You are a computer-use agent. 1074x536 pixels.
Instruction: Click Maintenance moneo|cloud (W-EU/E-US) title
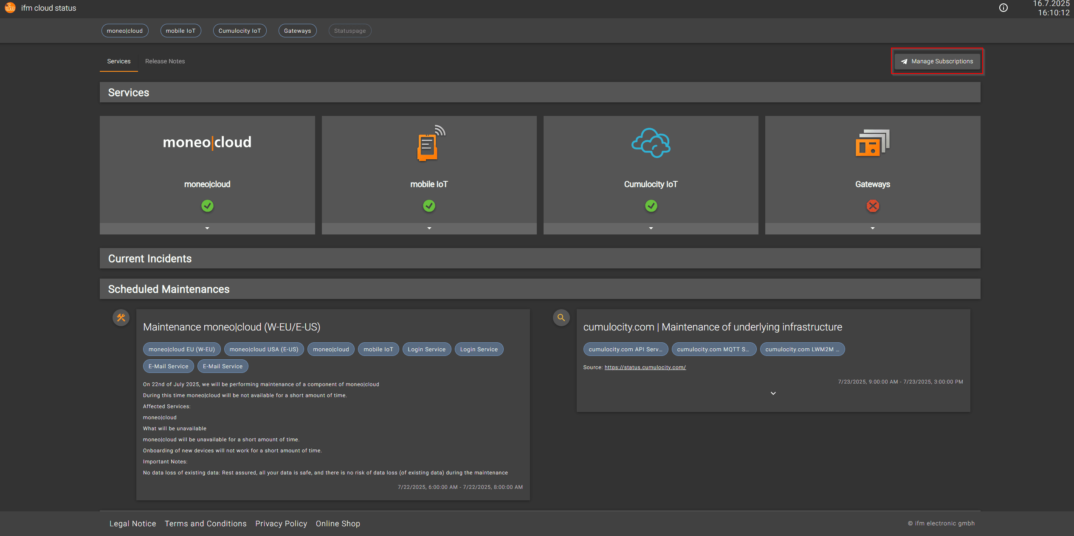(x=232, y=327)
